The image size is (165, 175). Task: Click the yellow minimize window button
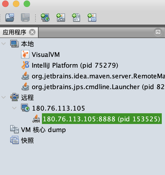pos(16,4)
